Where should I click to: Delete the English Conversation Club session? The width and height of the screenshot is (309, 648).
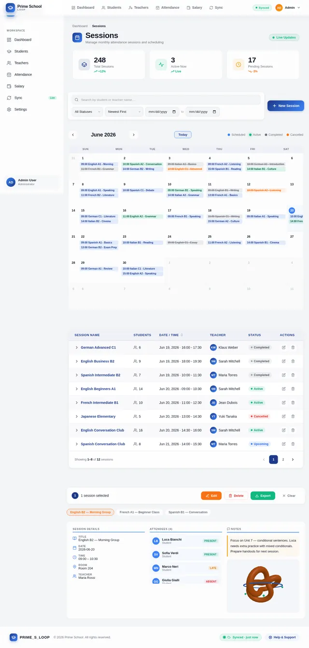293,430
